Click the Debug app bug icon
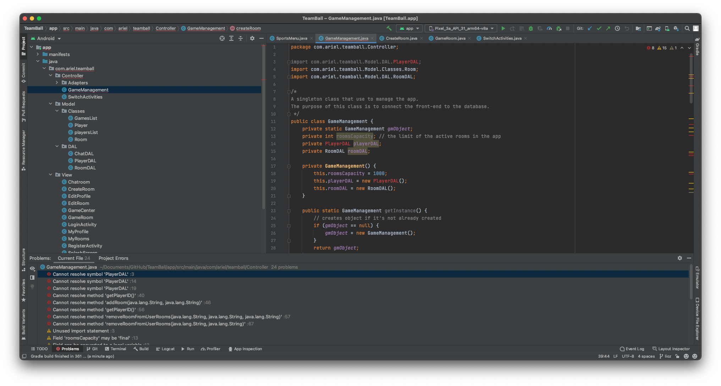 tap(531, 28)
